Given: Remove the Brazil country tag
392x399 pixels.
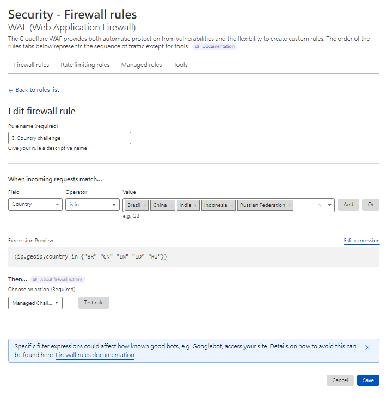Looking at the screenshot, I should click(145, 205).
